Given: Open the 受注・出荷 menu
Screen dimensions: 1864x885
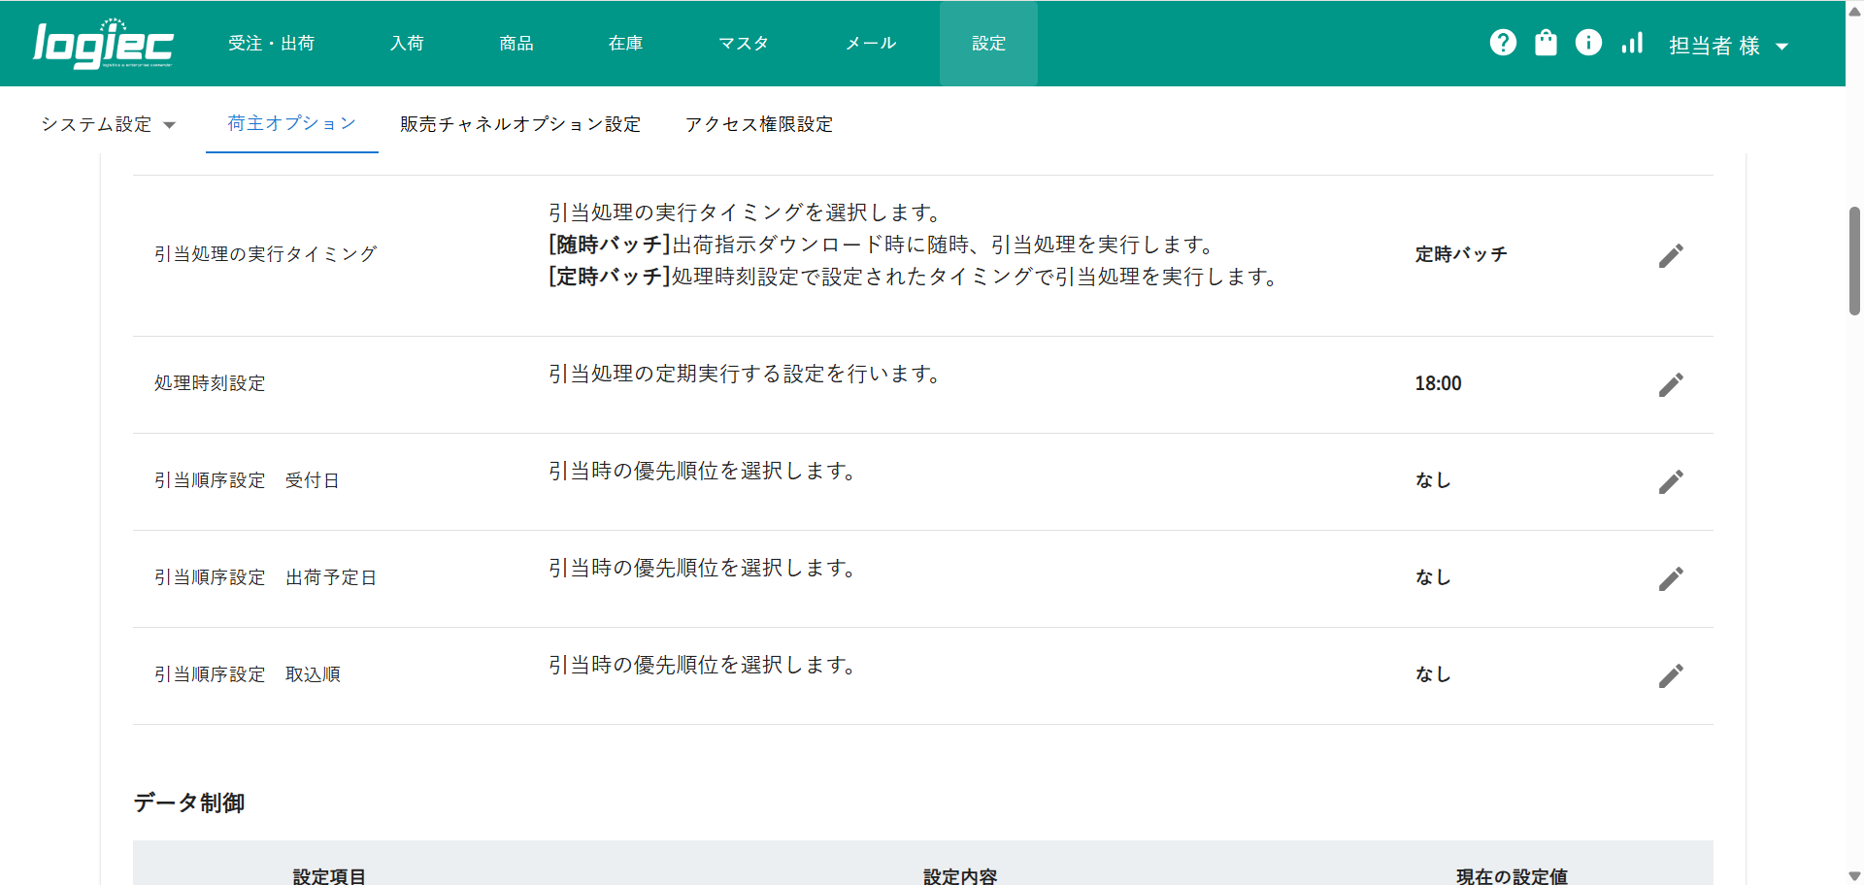Looking at the screenshot, I should click(271, 44).
